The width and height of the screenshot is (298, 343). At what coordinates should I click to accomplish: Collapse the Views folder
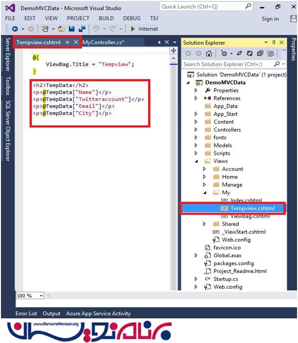(196, 161)
